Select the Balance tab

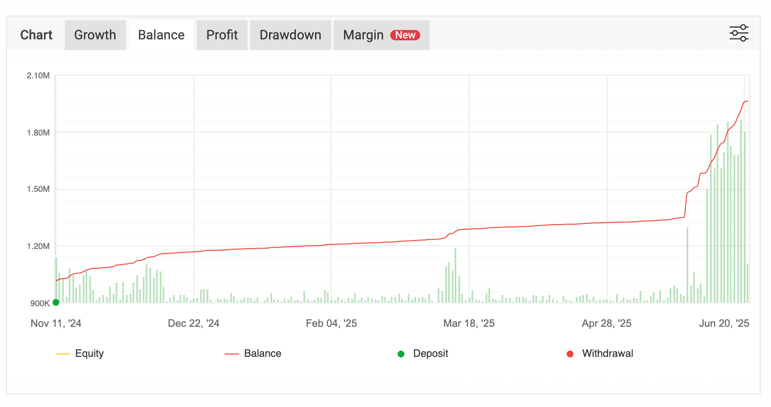tap(161, 35)
